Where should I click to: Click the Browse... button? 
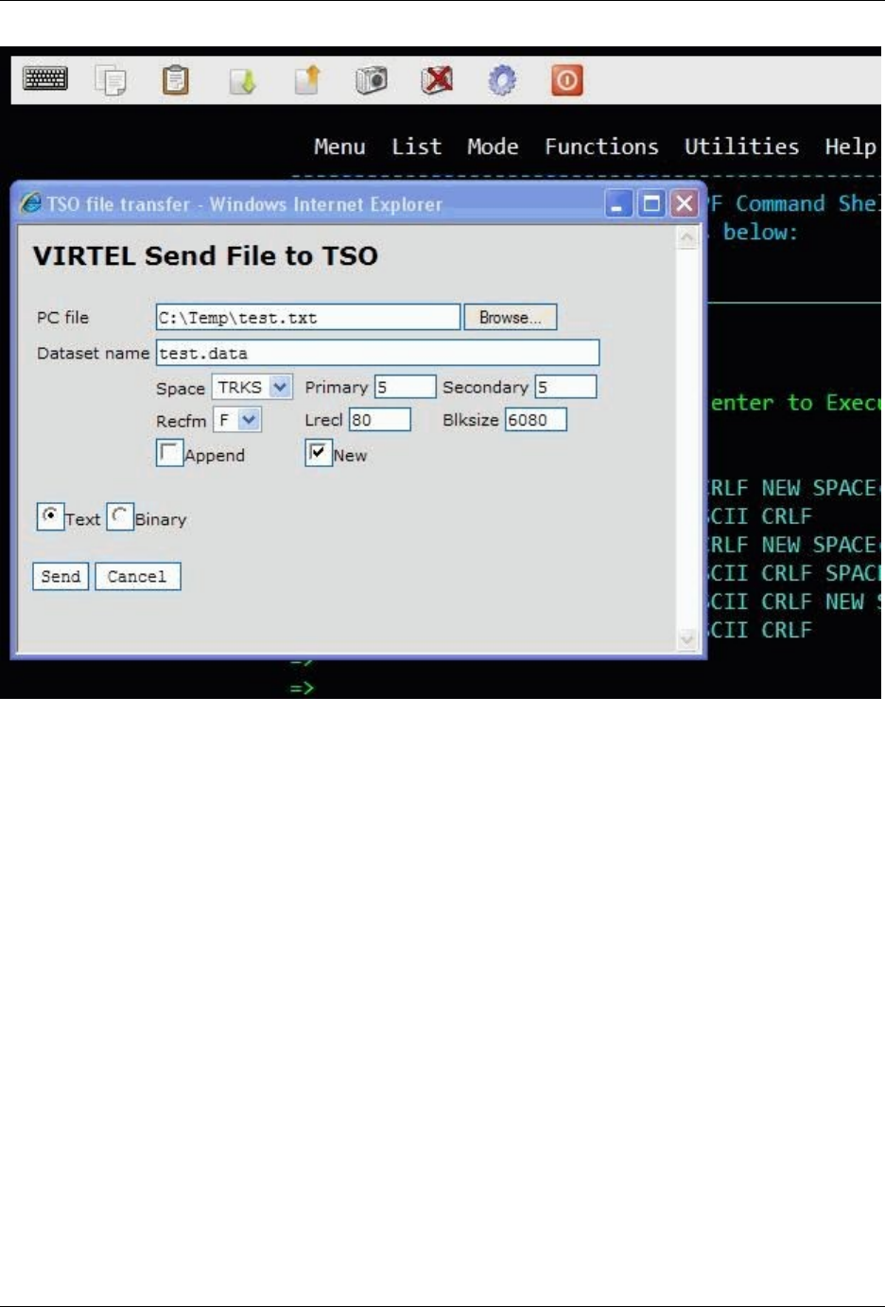coord(511,317)
